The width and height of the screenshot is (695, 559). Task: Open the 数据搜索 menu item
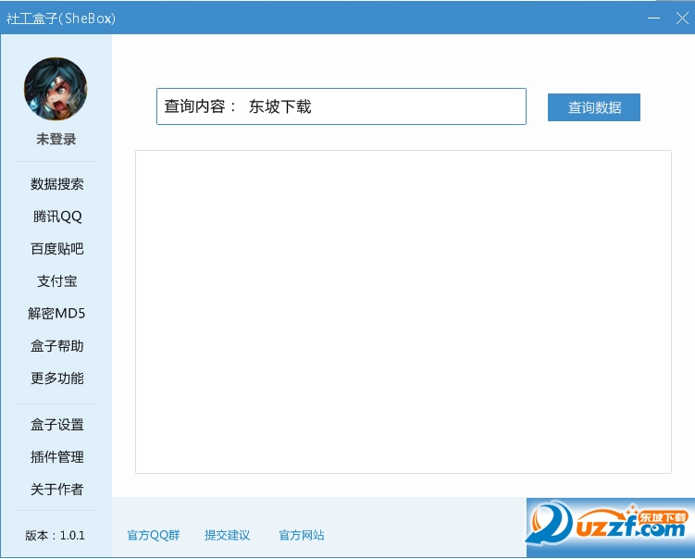click(56, 184)
